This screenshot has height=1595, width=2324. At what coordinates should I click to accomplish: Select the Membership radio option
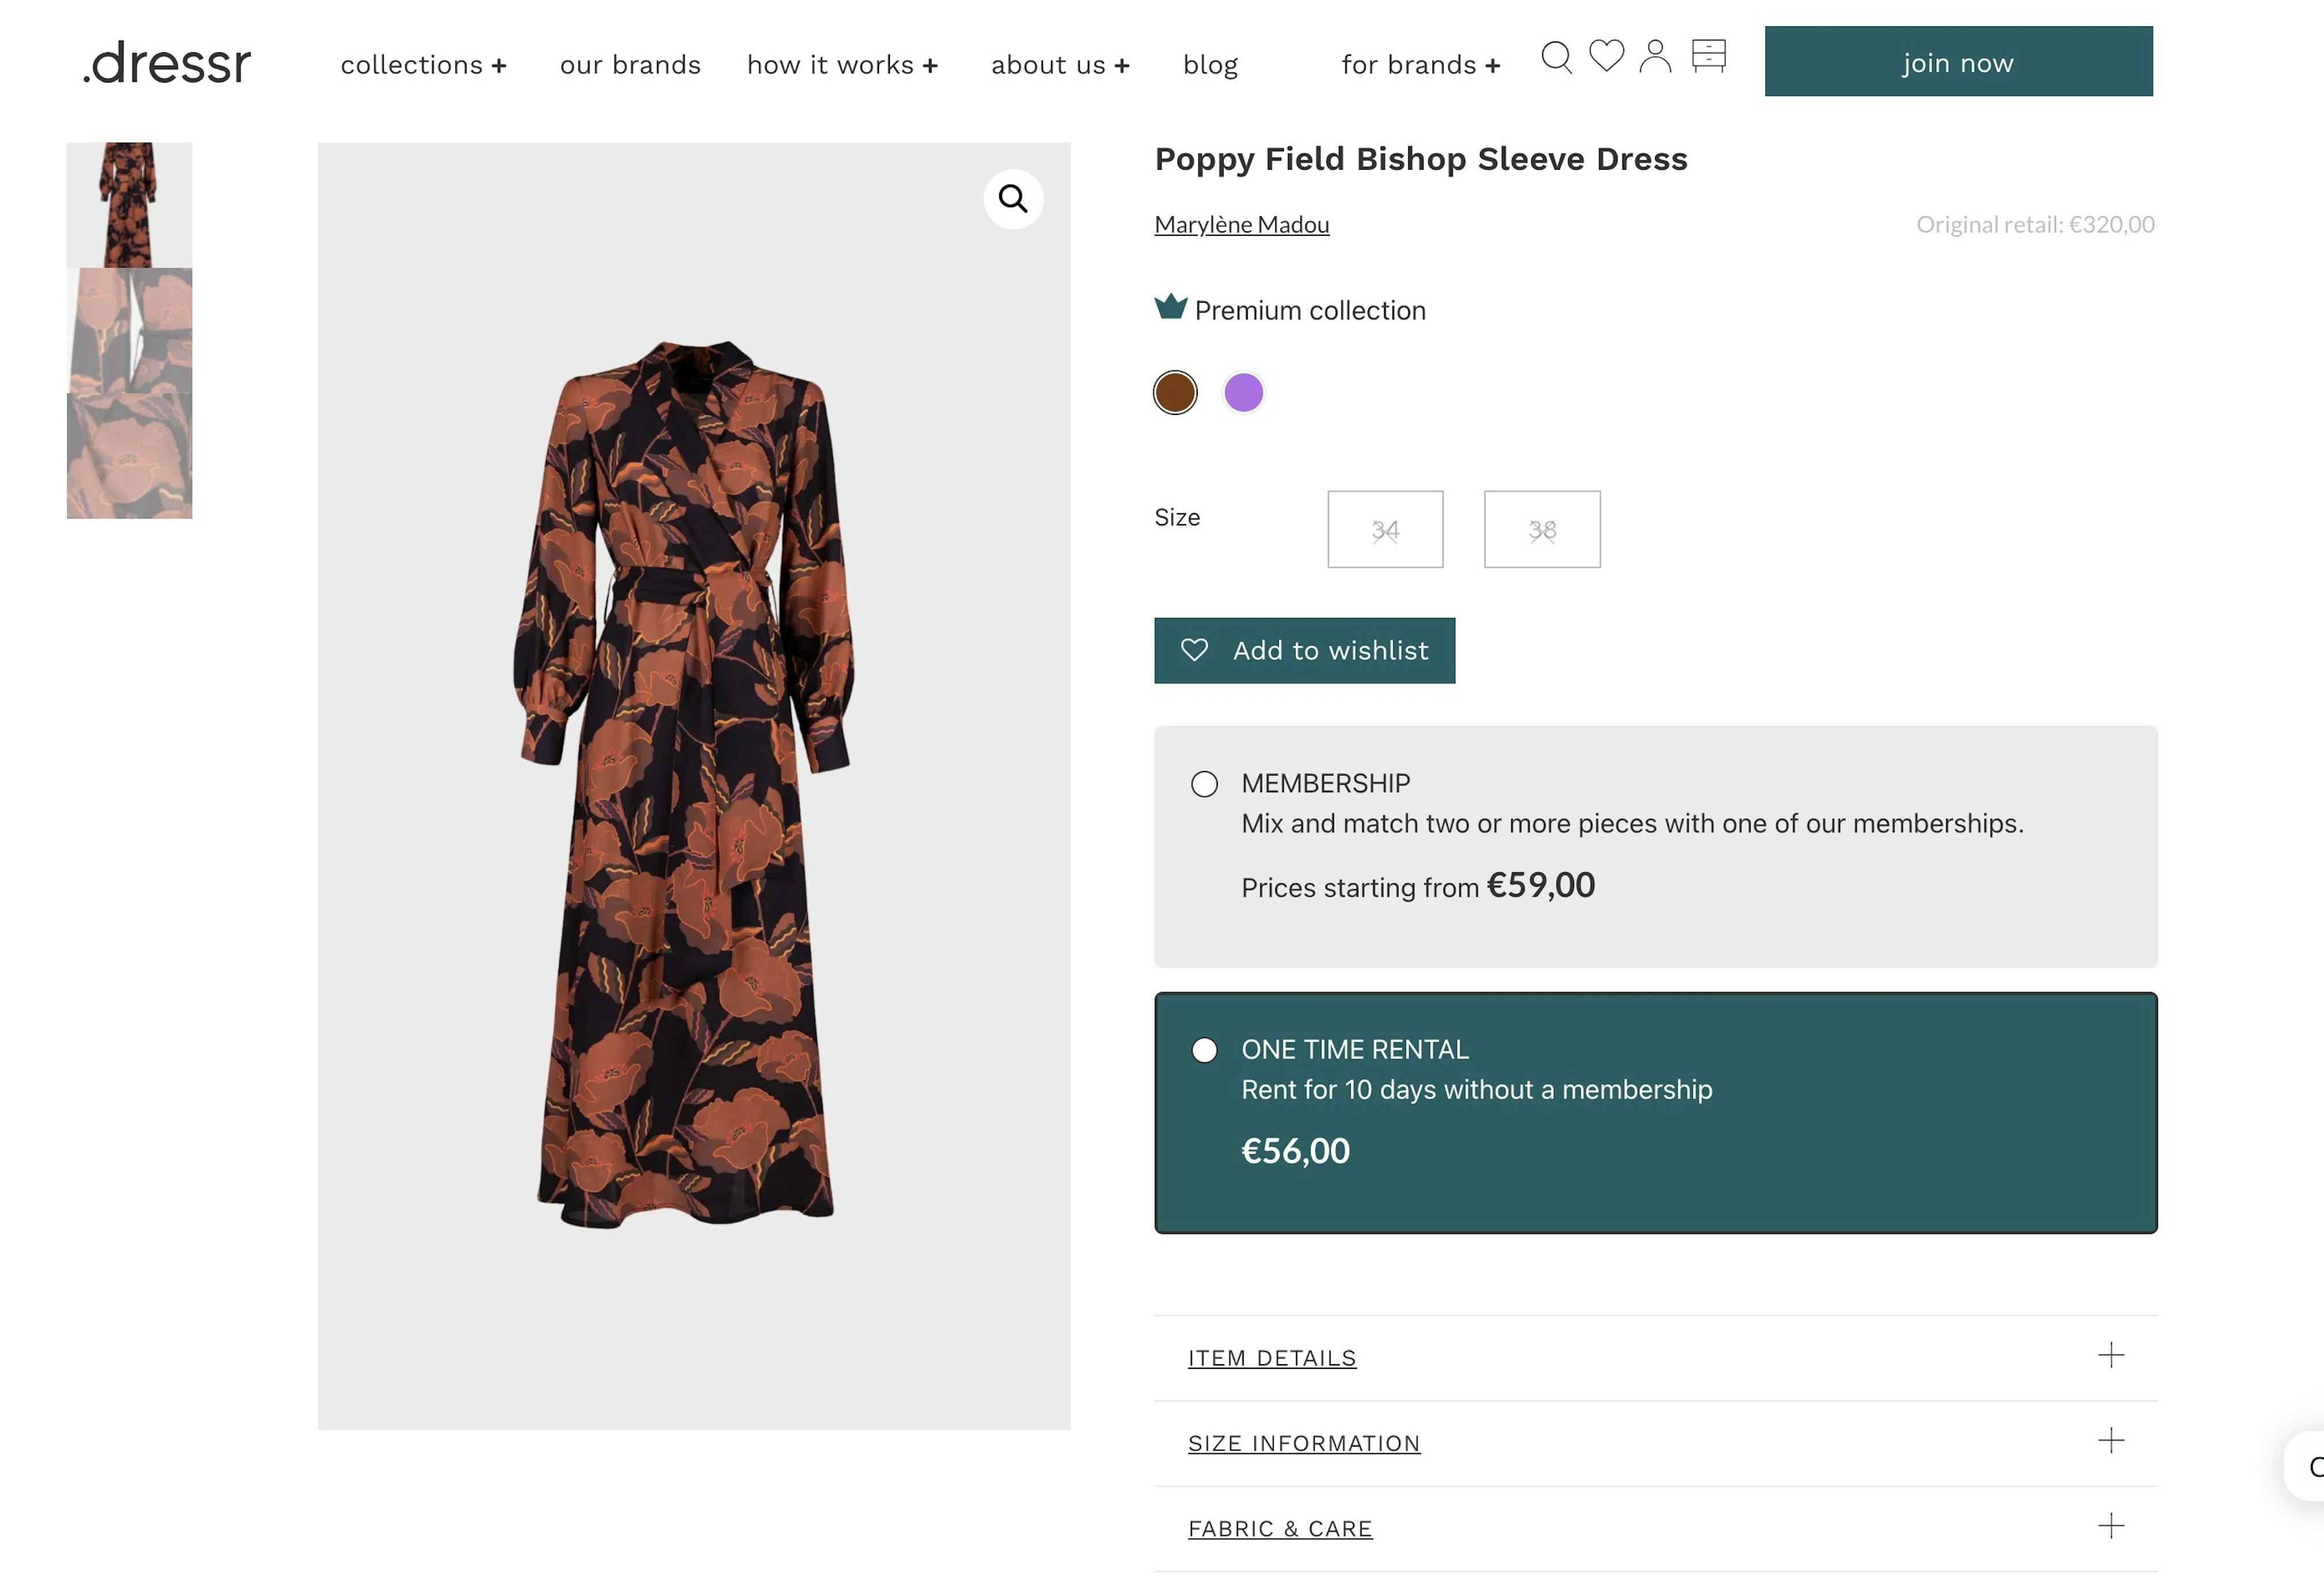pyautogui.click(x=1204, y=784)
